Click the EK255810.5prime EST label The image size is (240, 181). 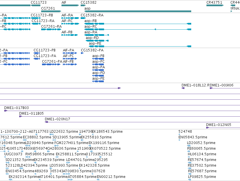click(x=96, y=137)
